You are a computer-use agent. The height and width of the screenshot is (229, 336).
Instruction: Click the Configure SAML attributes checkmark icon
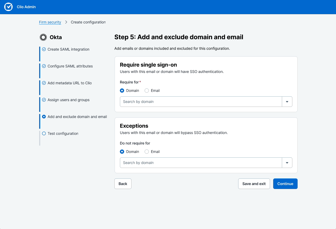coord(44,66)
